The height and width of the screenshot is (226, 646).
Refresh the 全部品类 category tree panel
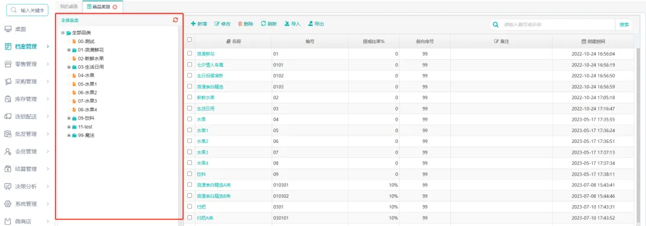tap(175, 20)
